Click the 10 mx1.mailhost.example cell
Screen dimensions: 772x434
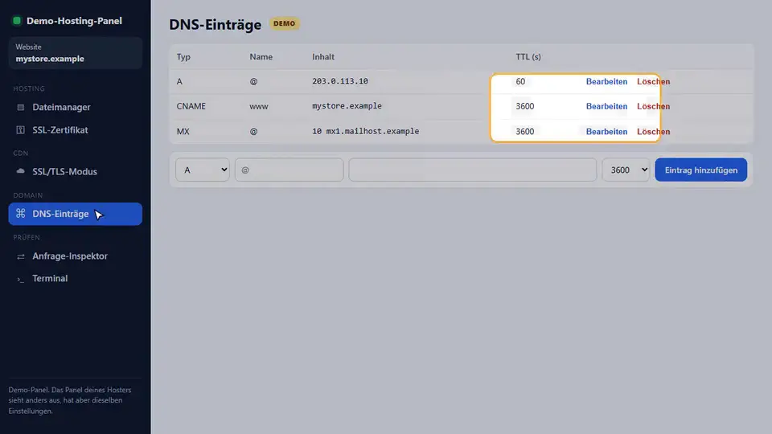pos(365,131)
